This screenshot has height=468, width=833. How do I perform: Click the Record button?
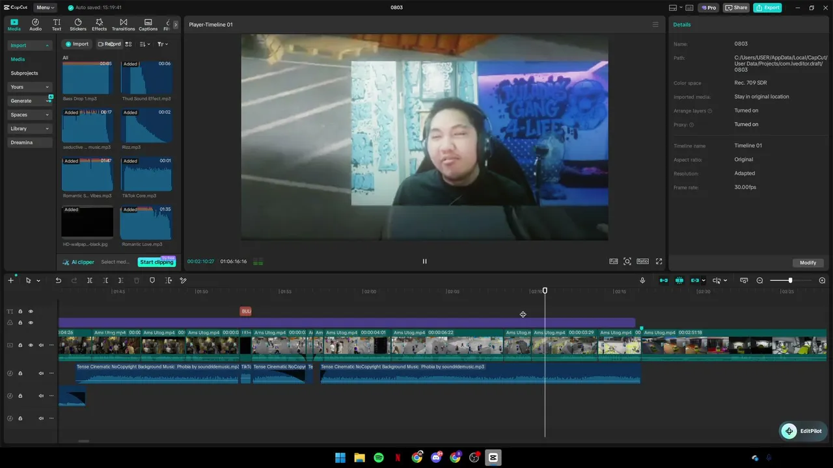(109, 44)
